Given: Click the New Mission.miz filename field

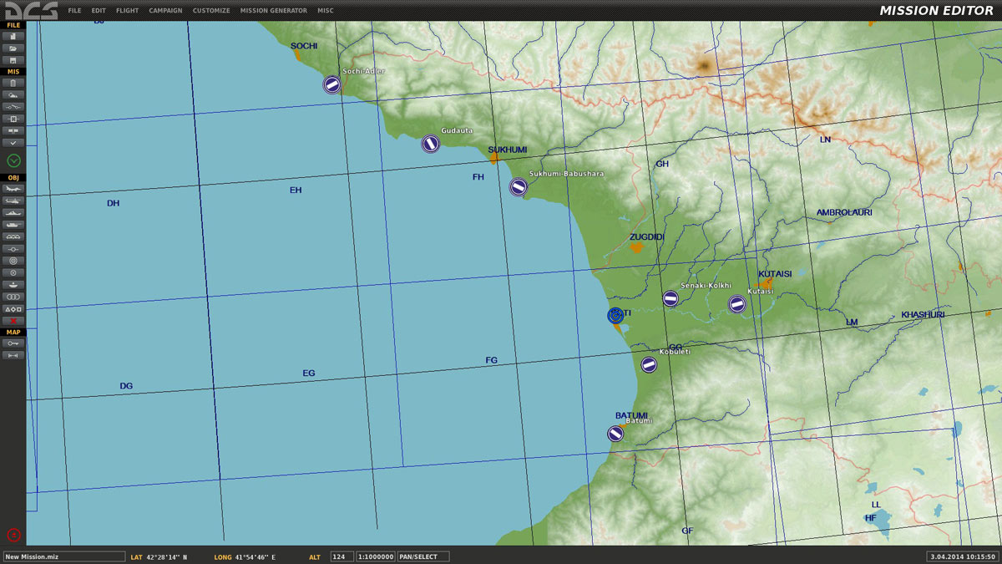Looking at the screenshot, I should 63,556.
